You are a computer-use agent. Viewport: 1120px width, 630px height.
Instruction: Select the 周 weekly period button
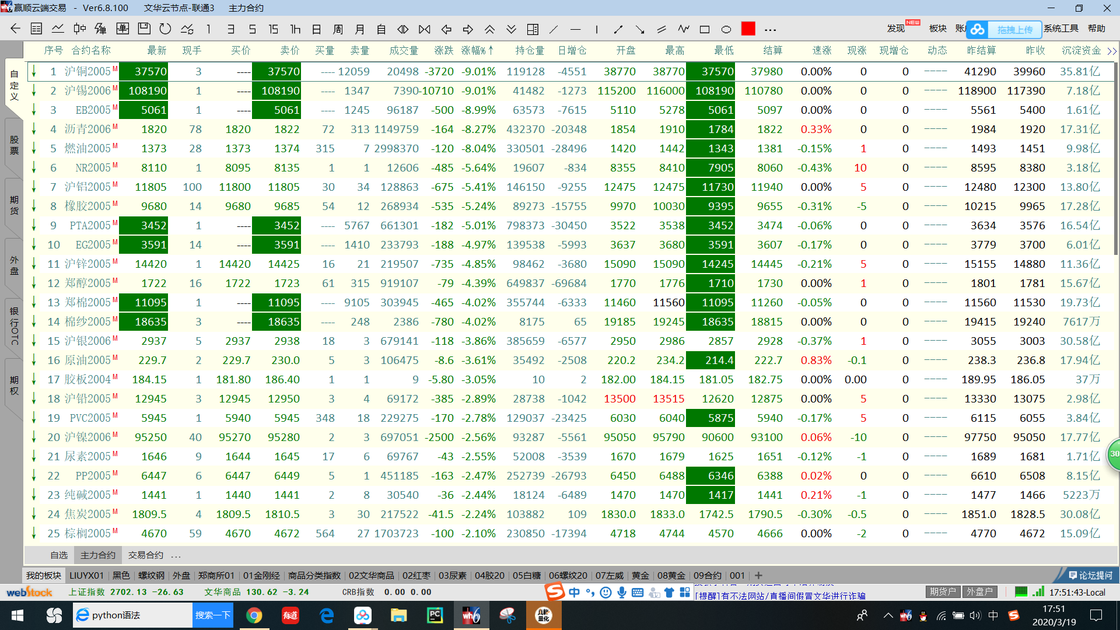(338, 29)
